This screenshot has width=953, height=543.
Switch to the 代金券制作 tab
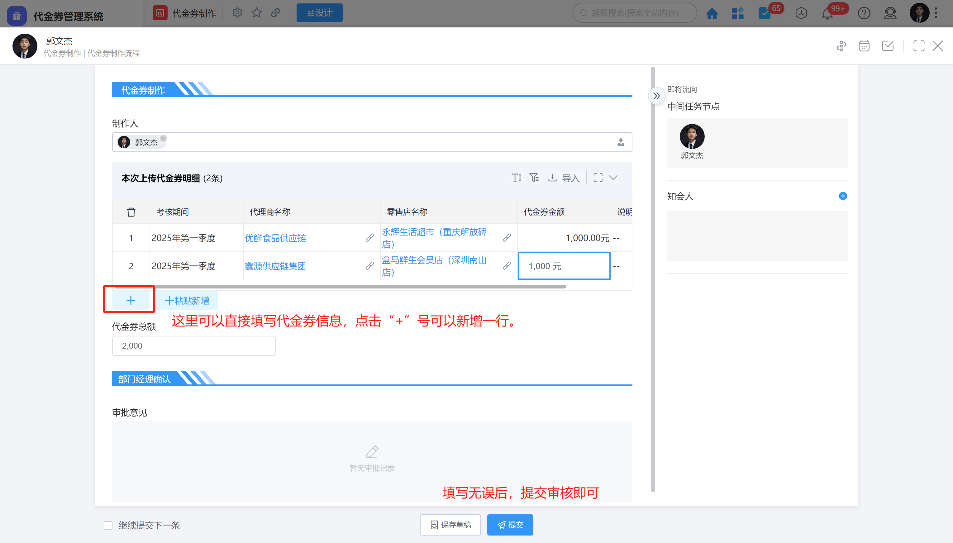[x=185, y=13]
